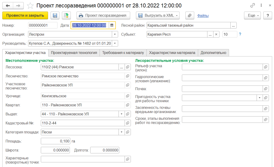The width and height of the screenshot is (274, 167).
Task: Open Сроки, этапы выполнения editor
Action: [x=266, y=119]
